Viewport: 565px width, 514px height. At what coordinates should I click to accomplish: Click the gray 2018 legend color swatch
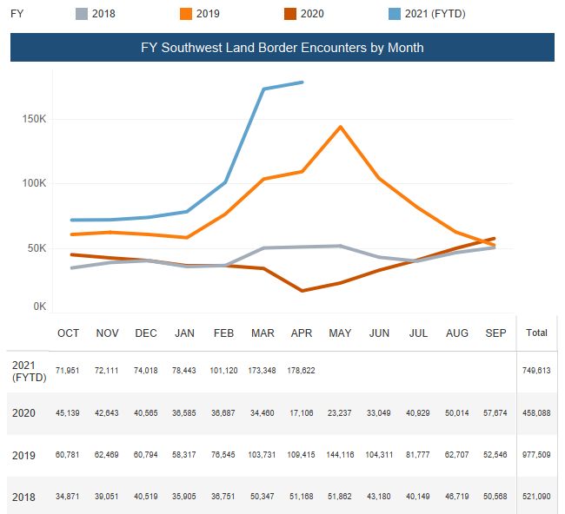[81, 14]
